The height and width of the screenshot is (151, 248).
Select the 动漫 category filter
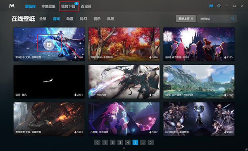point(70,19)
